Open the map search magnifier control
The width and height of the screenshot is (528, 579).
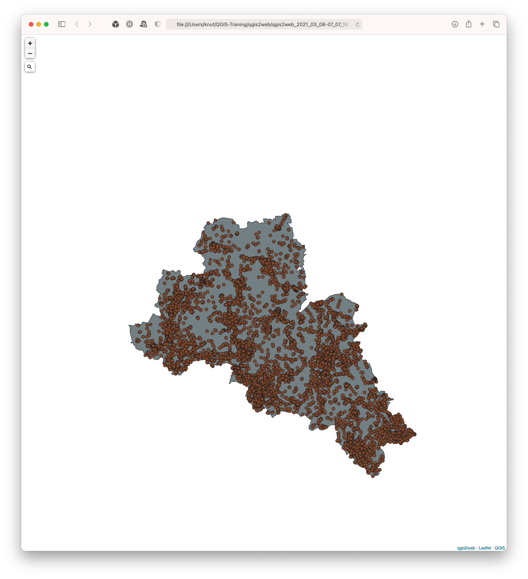(30, 67)
